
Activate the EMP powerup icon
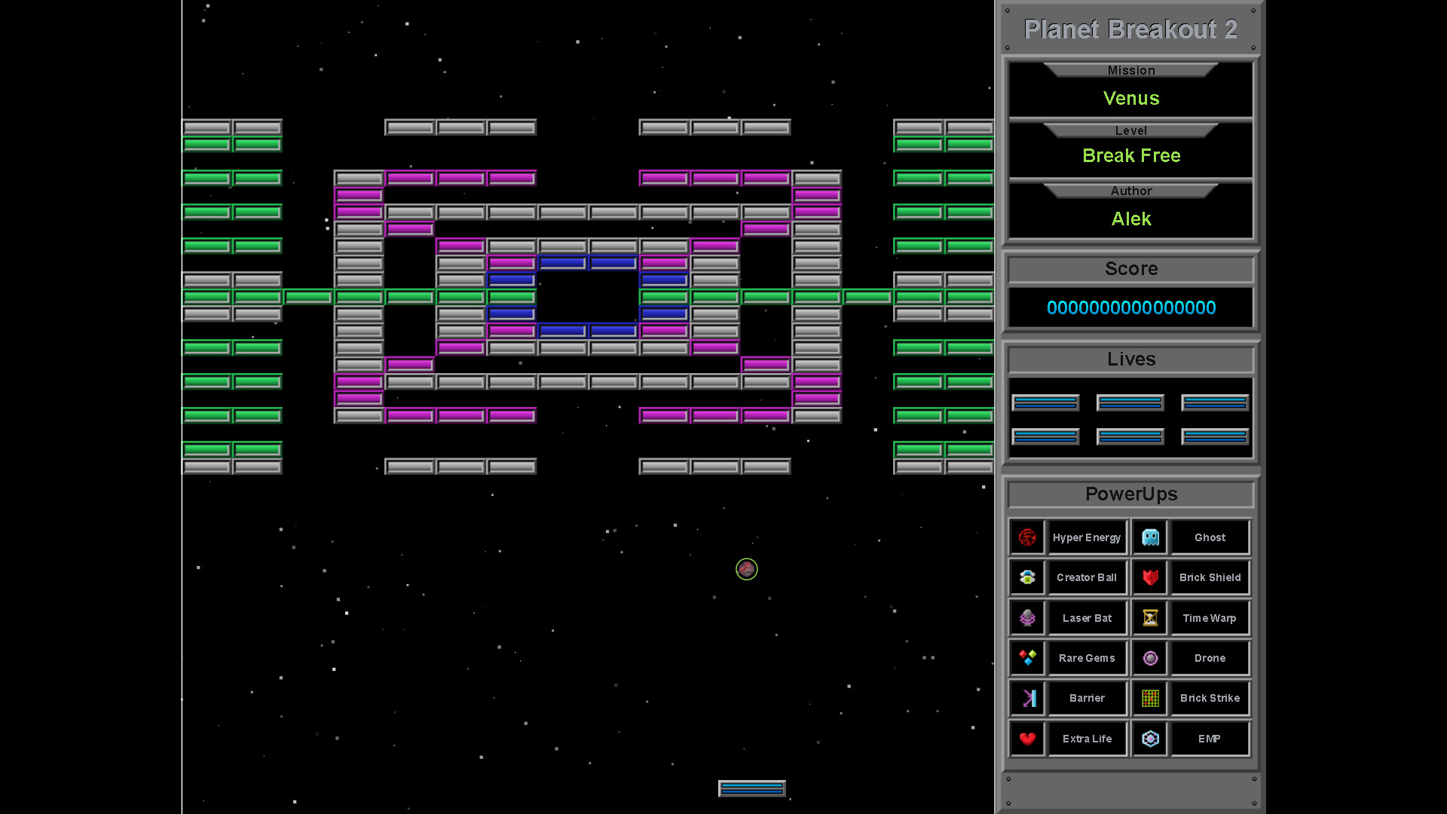click(1149, 739)
